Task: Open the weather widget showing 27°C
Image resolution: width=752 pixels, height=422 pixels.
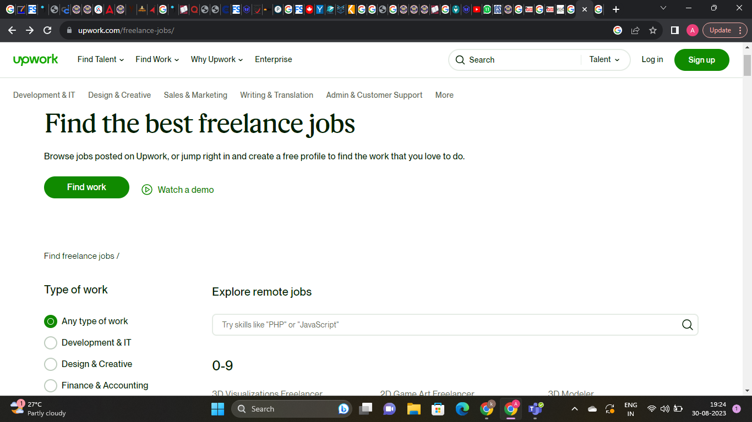Action: click(39, 409)
